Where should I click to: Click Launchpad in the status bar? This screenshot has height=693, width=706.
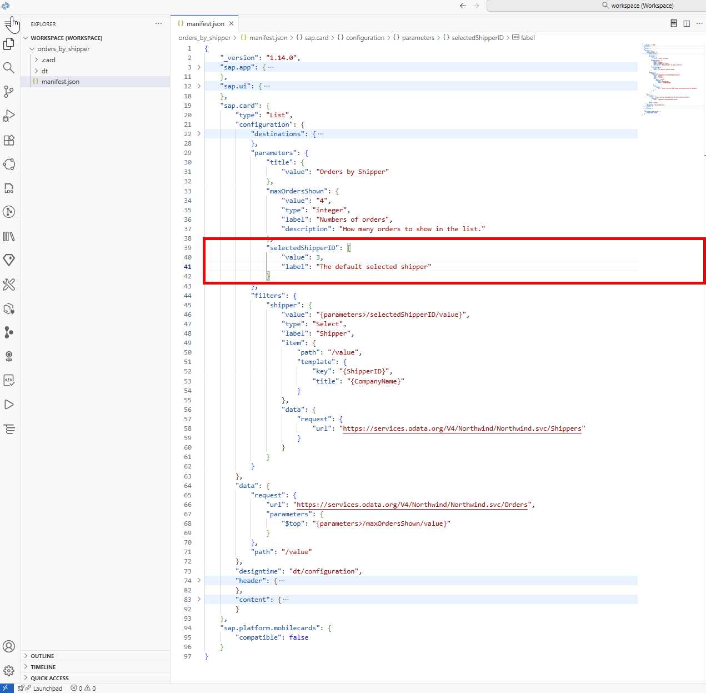pos(48,688)
